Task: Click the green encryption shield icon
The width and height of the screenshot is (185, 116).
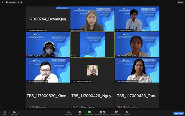Action: tap(3, 2)
